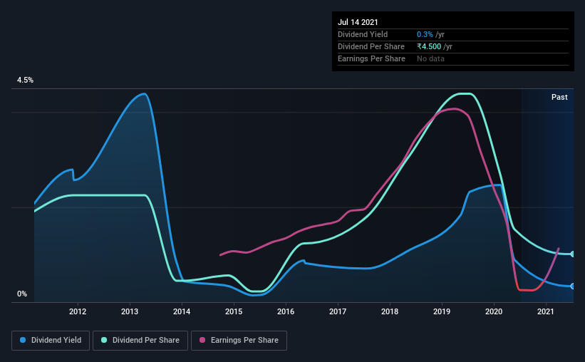The image size is (585, 362).
Task: Click the 2013 x-axis label
Action: pos(130,311)
